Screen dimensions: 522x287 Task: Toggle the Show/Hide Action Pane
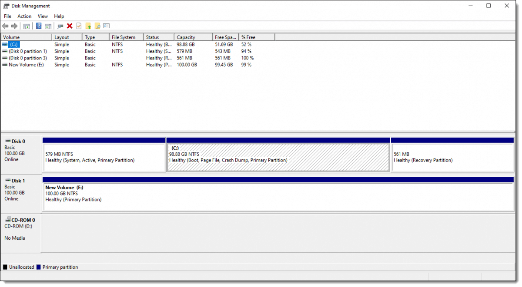tap(49, 26)
